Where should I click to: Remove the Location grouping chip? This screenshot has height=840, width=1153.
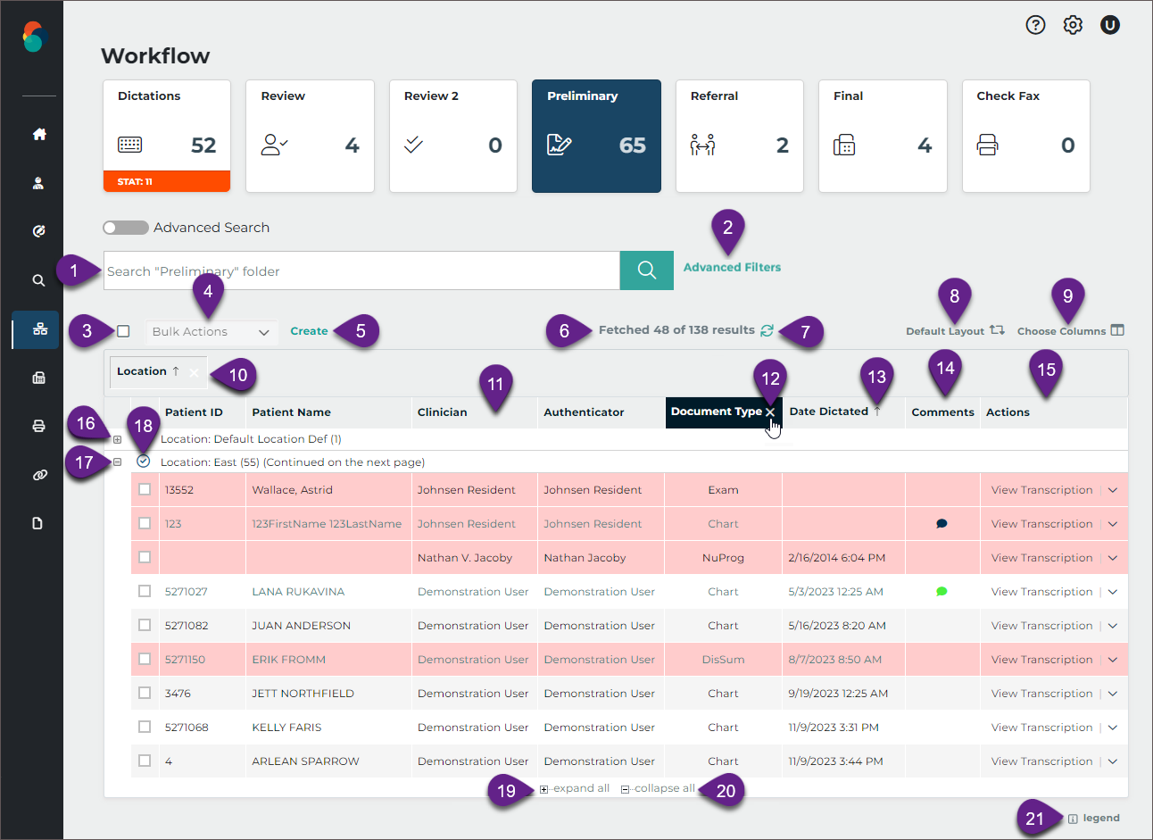[195, 372]
